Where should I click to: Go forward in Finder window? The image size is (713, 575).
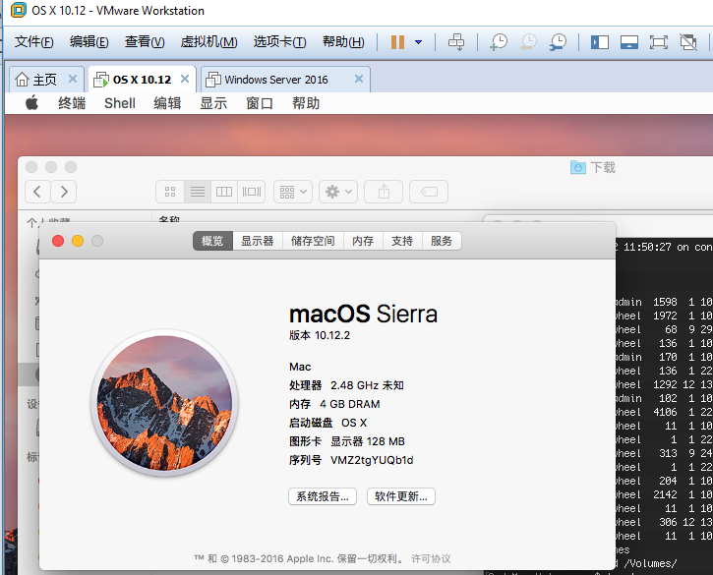[x=63, y=192]
